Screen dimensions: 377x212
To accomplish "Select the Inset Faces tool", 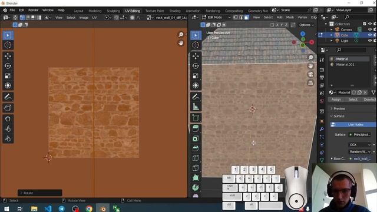I will coord(196,139).
